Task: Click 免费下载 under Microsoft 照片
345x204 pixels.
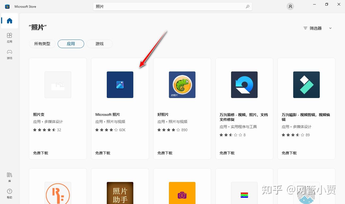Action: point(103,153)
